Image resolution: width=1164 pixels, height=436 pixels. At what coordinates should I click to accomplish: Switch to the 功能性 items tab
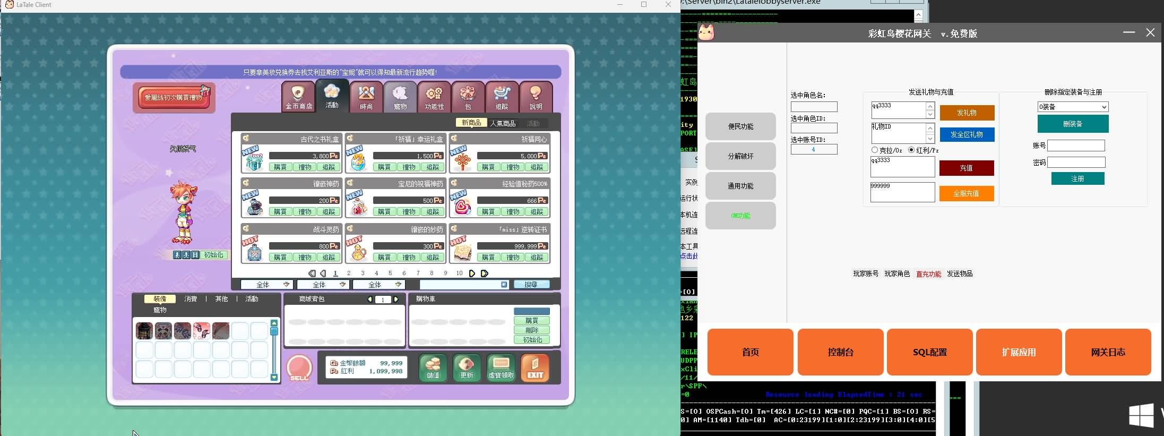point(434,97)
